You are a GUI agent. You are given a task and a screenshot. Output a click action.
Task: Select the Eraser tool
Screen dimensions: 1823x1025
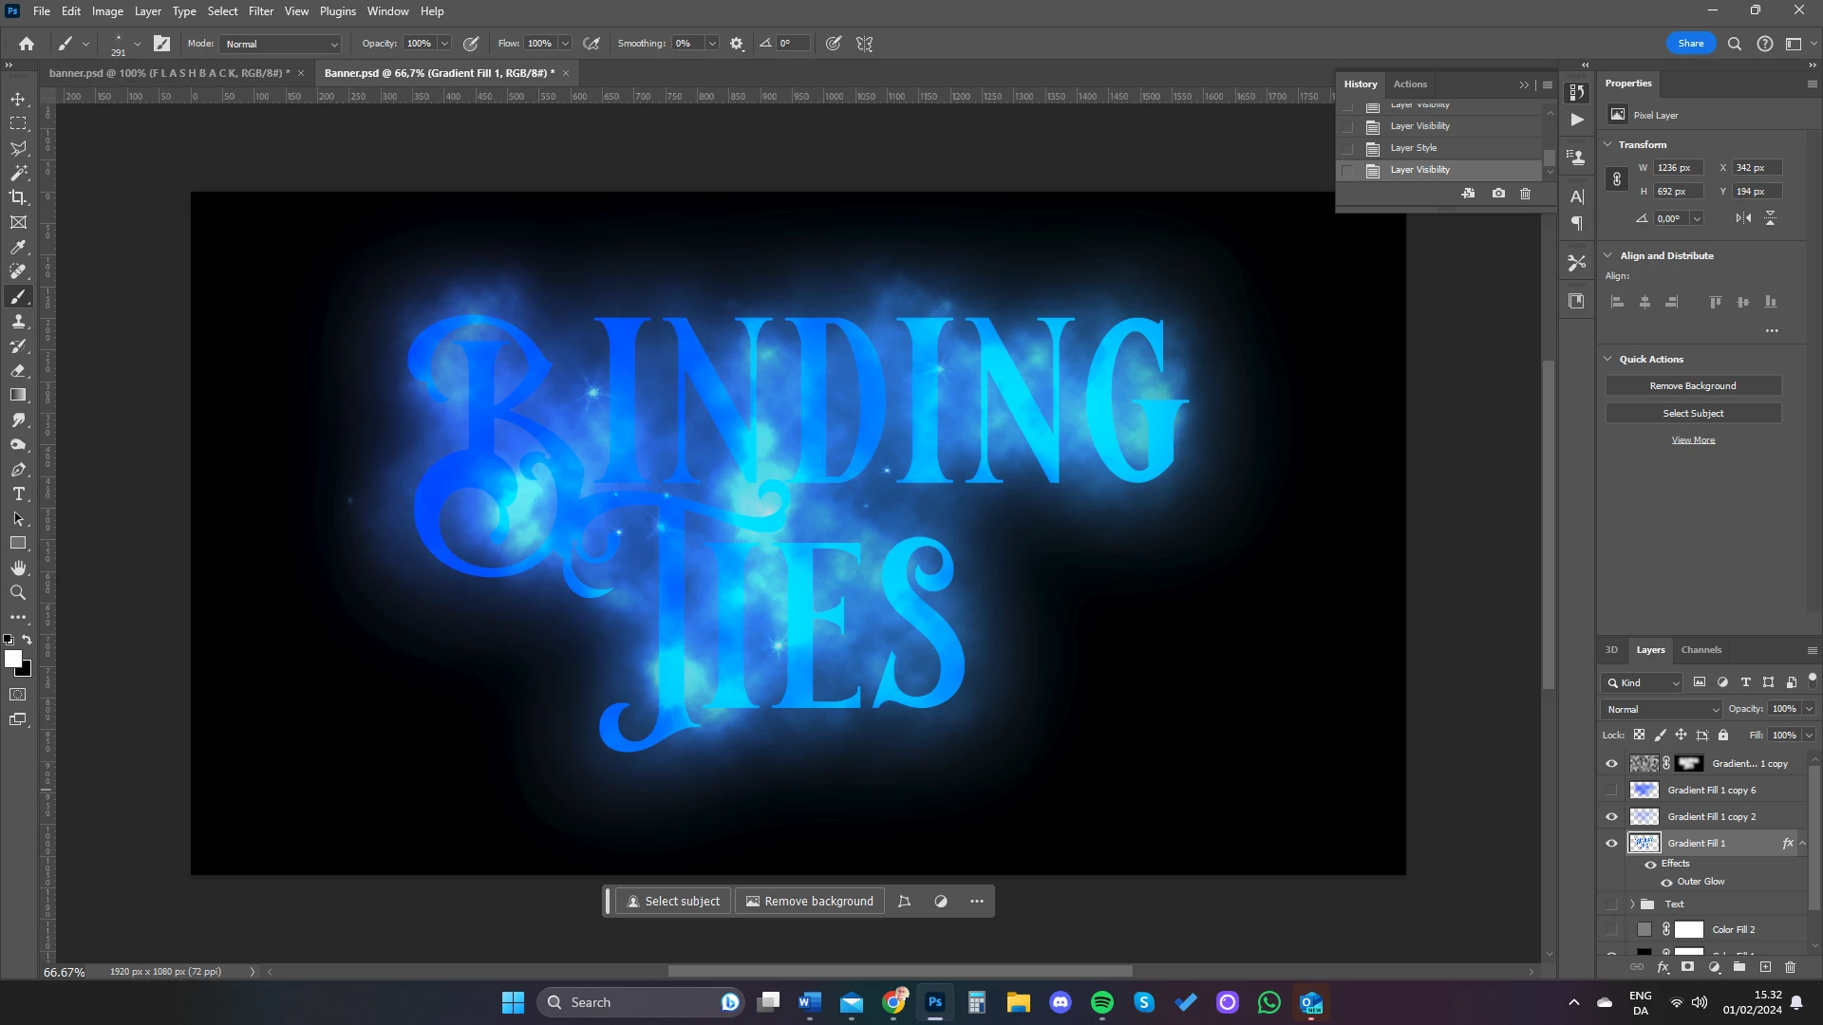pyautogui.click(x=18, y=371)
